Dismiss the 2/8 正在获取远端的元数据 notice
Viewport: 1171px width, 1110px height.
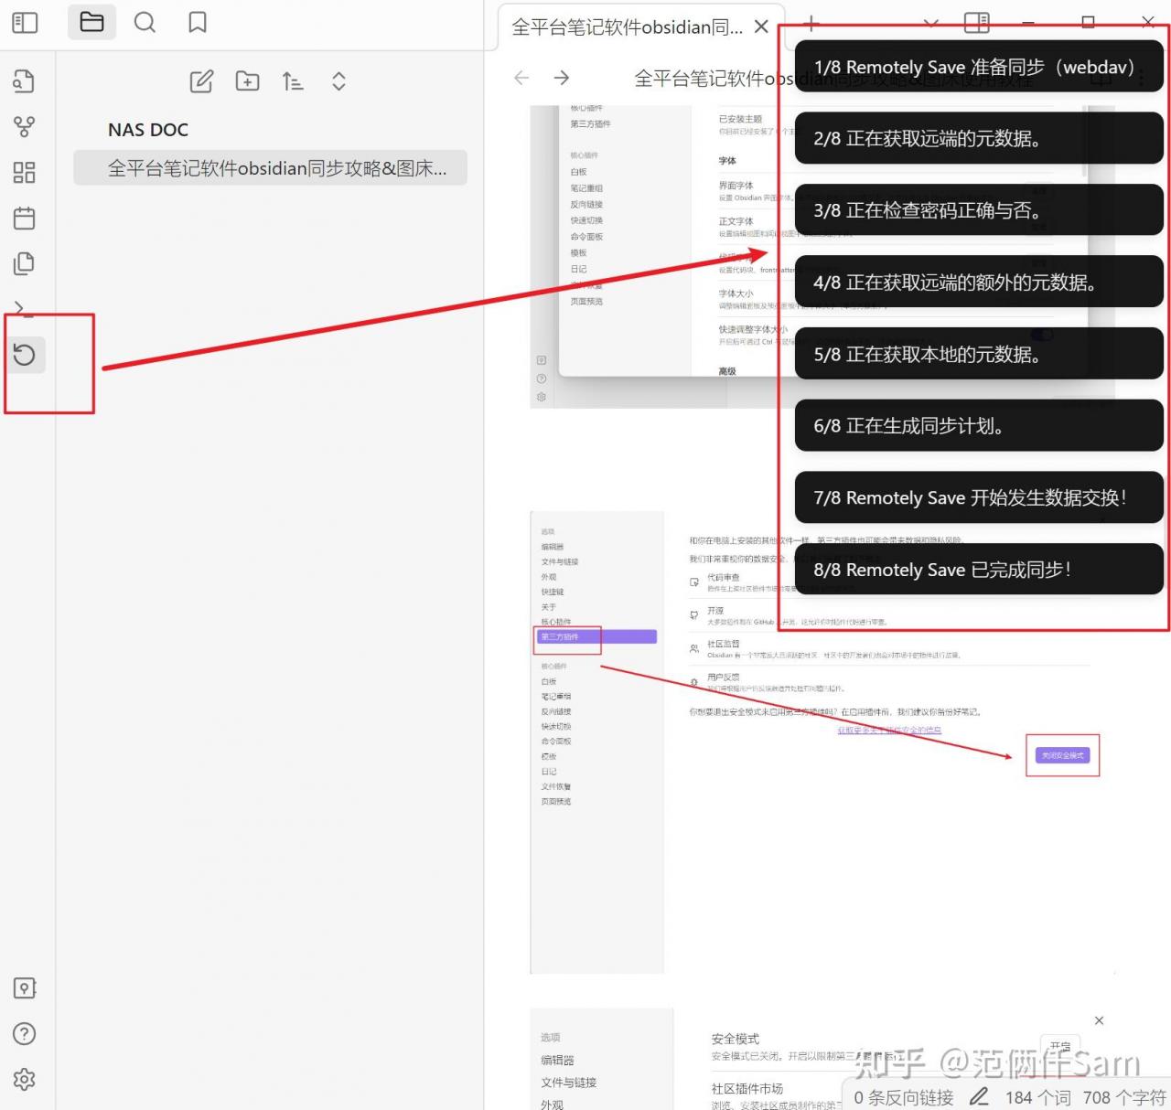979,139
